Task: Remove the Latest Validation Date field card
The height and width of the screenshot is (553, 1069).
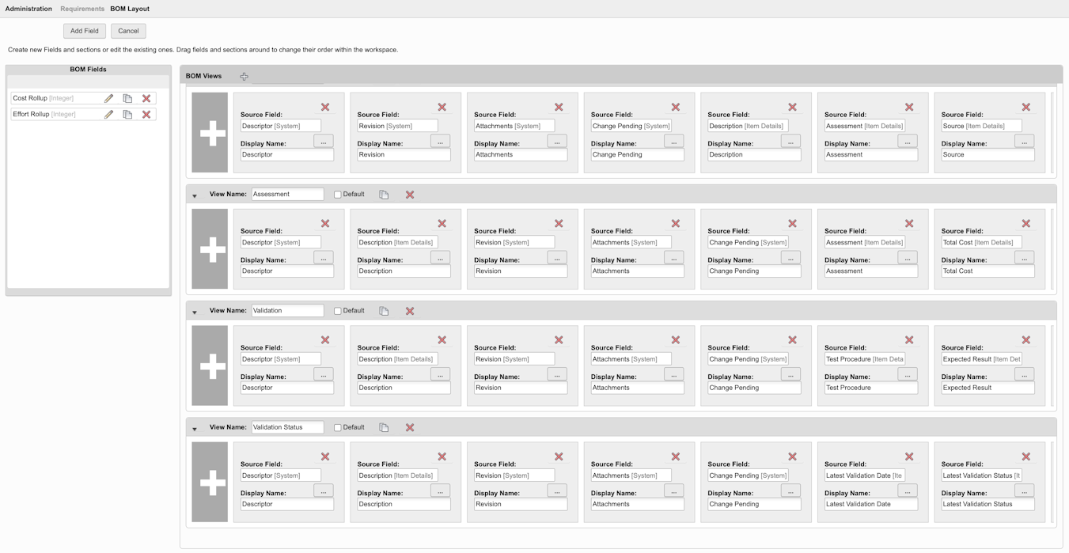Action: (909, 456)
